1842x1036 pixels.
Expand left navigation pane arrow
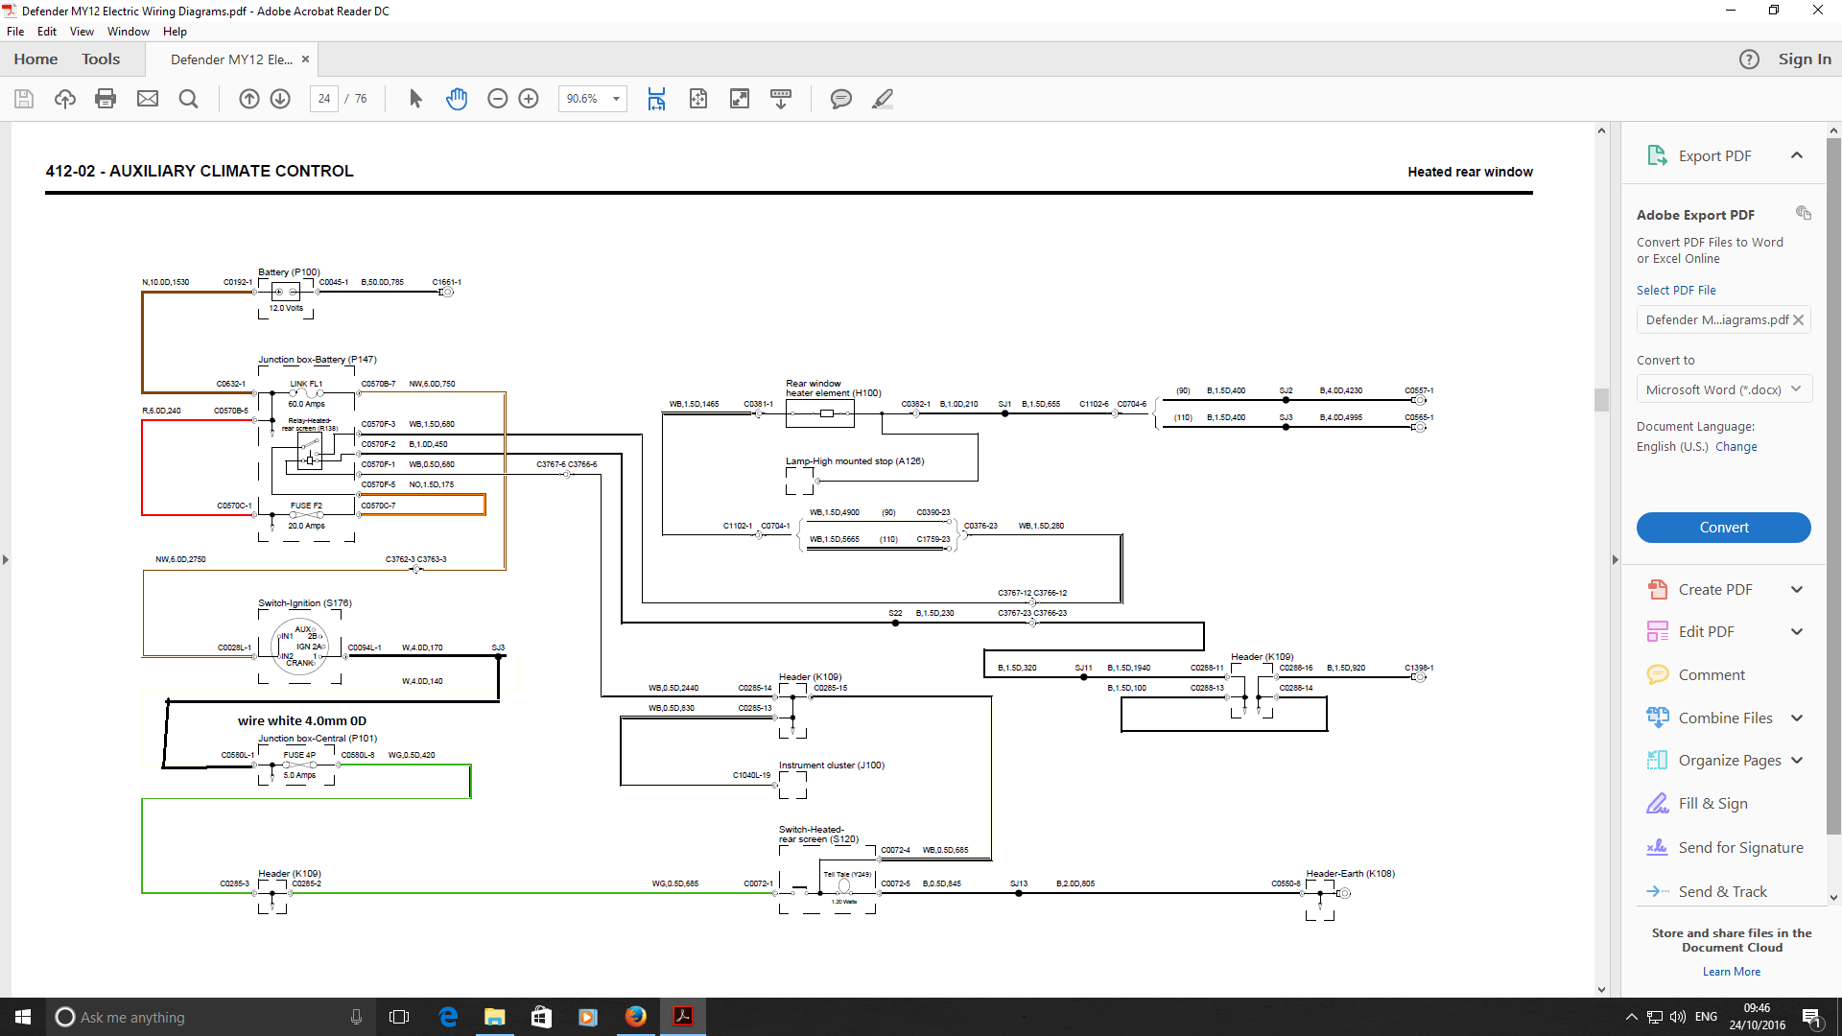point(6,559)
